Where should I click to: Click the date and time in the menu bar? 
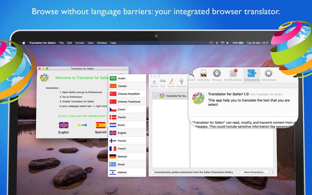pyautogui.click(x=258, y=43)
